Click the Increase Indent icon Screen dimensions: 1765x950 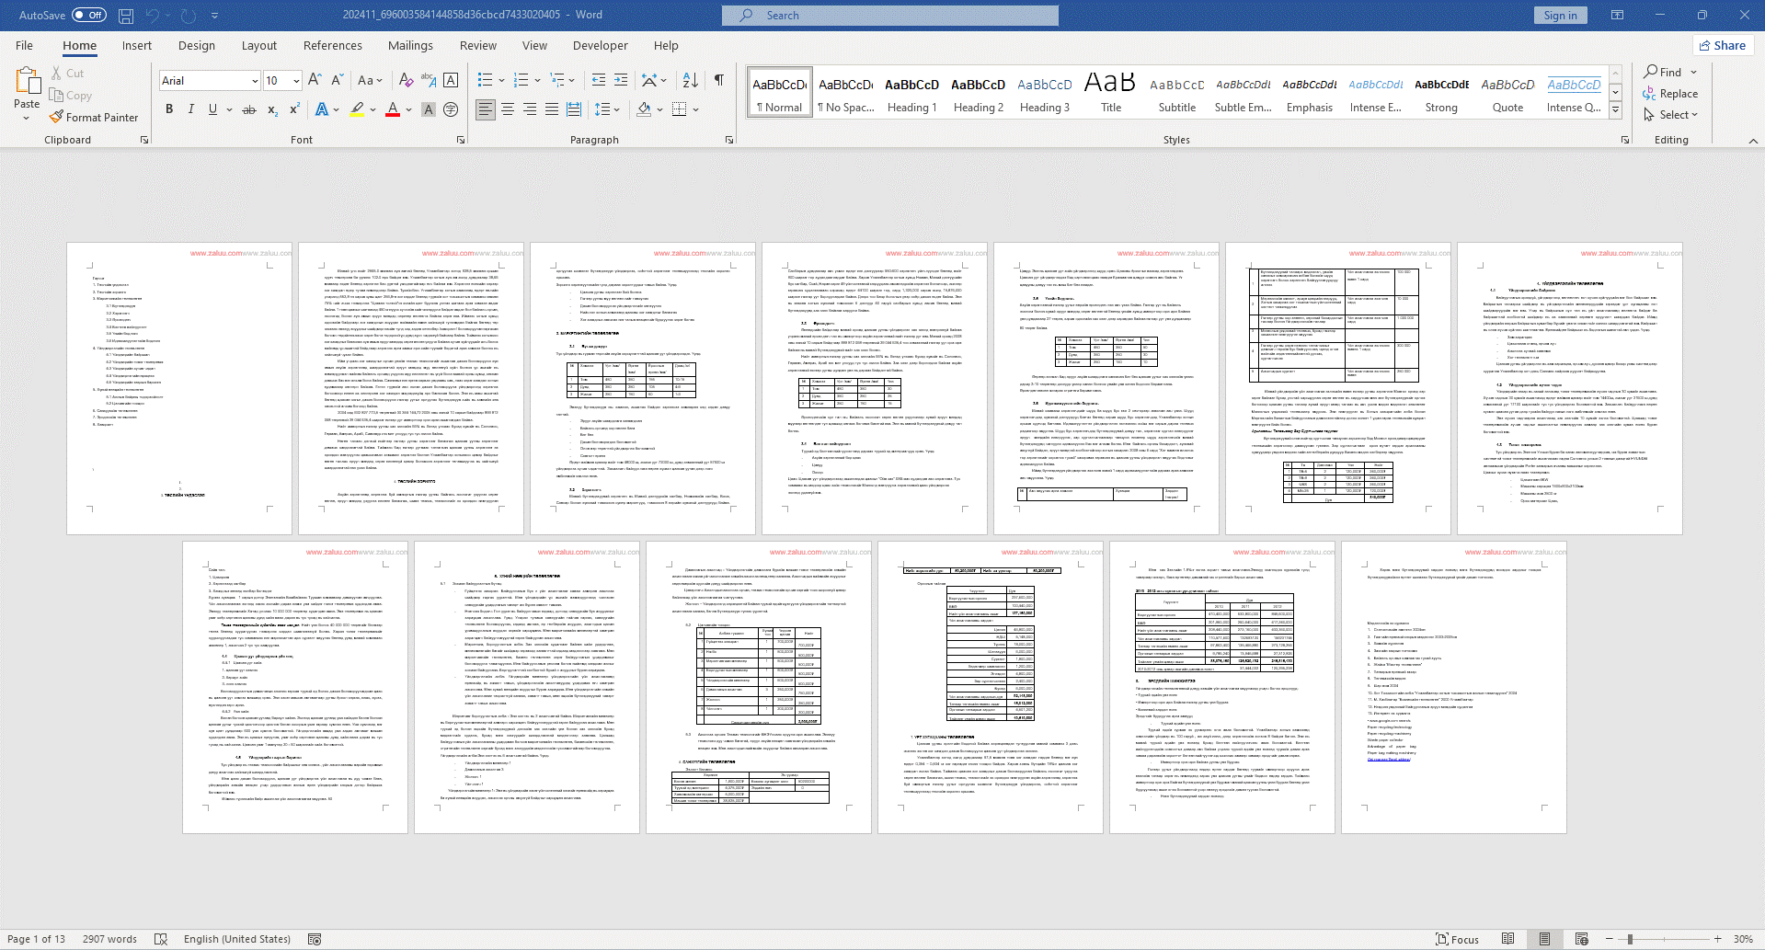click(621, 81)
